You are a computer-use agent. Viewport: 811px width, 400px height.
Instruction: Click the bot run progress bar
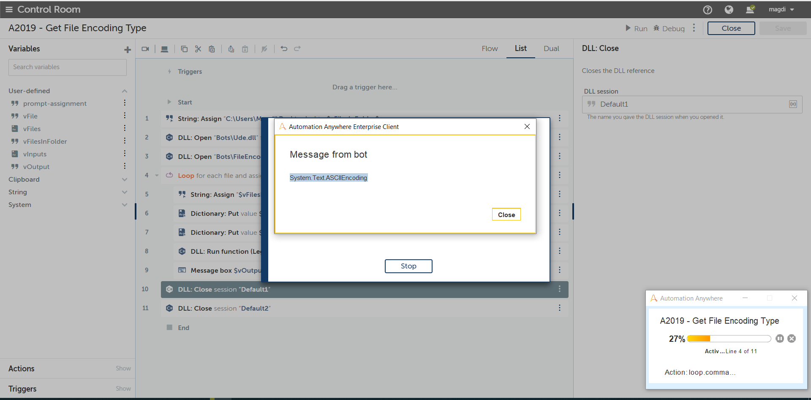(729, 338)
